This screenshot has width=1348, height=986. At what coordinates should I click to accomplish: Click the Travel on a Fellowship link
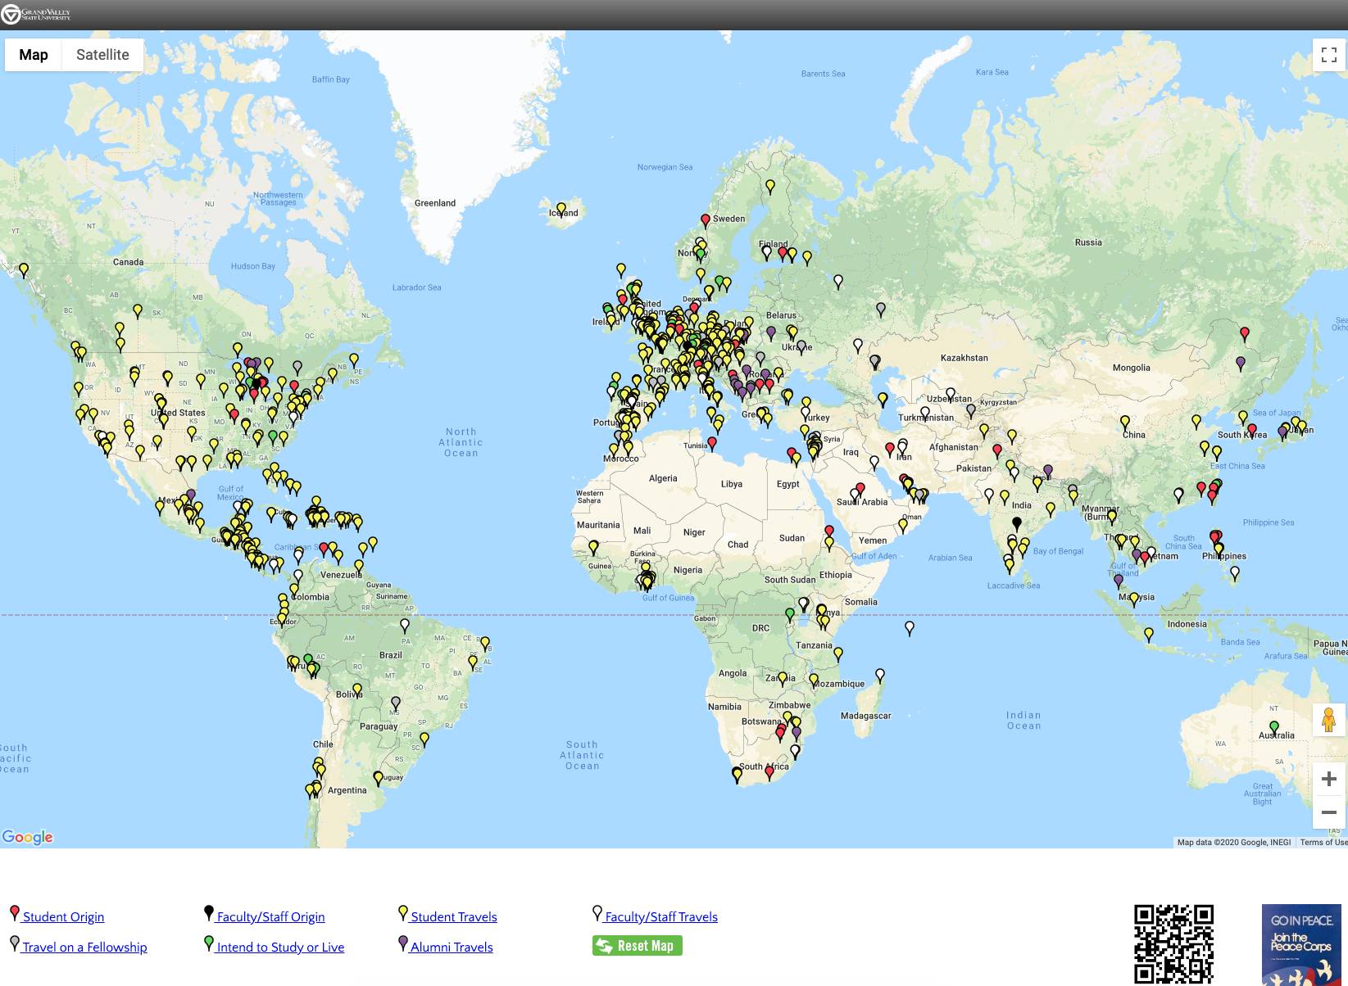(84, 947)
